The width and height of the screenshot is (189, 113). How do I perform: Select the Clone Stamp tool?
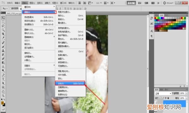point(3,51)
